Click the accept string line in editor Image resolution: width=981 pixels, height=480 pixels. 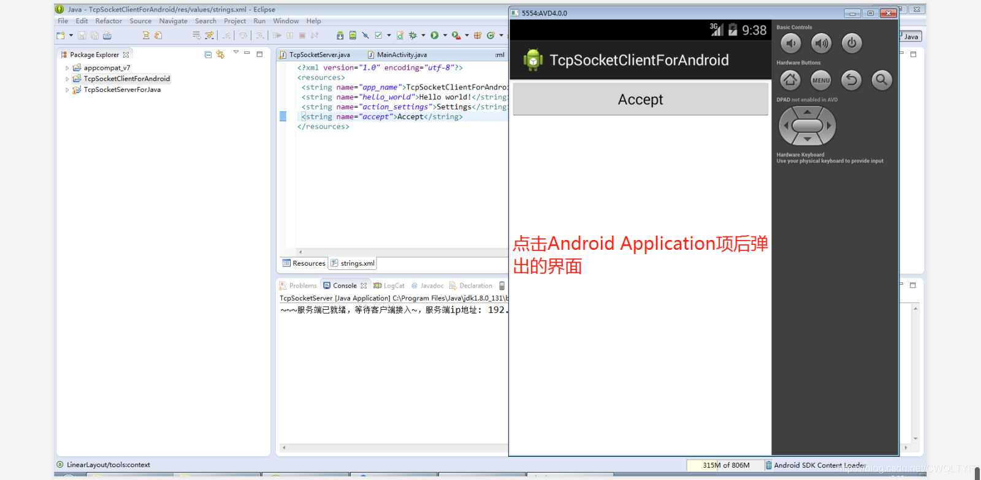pos(382,117)
